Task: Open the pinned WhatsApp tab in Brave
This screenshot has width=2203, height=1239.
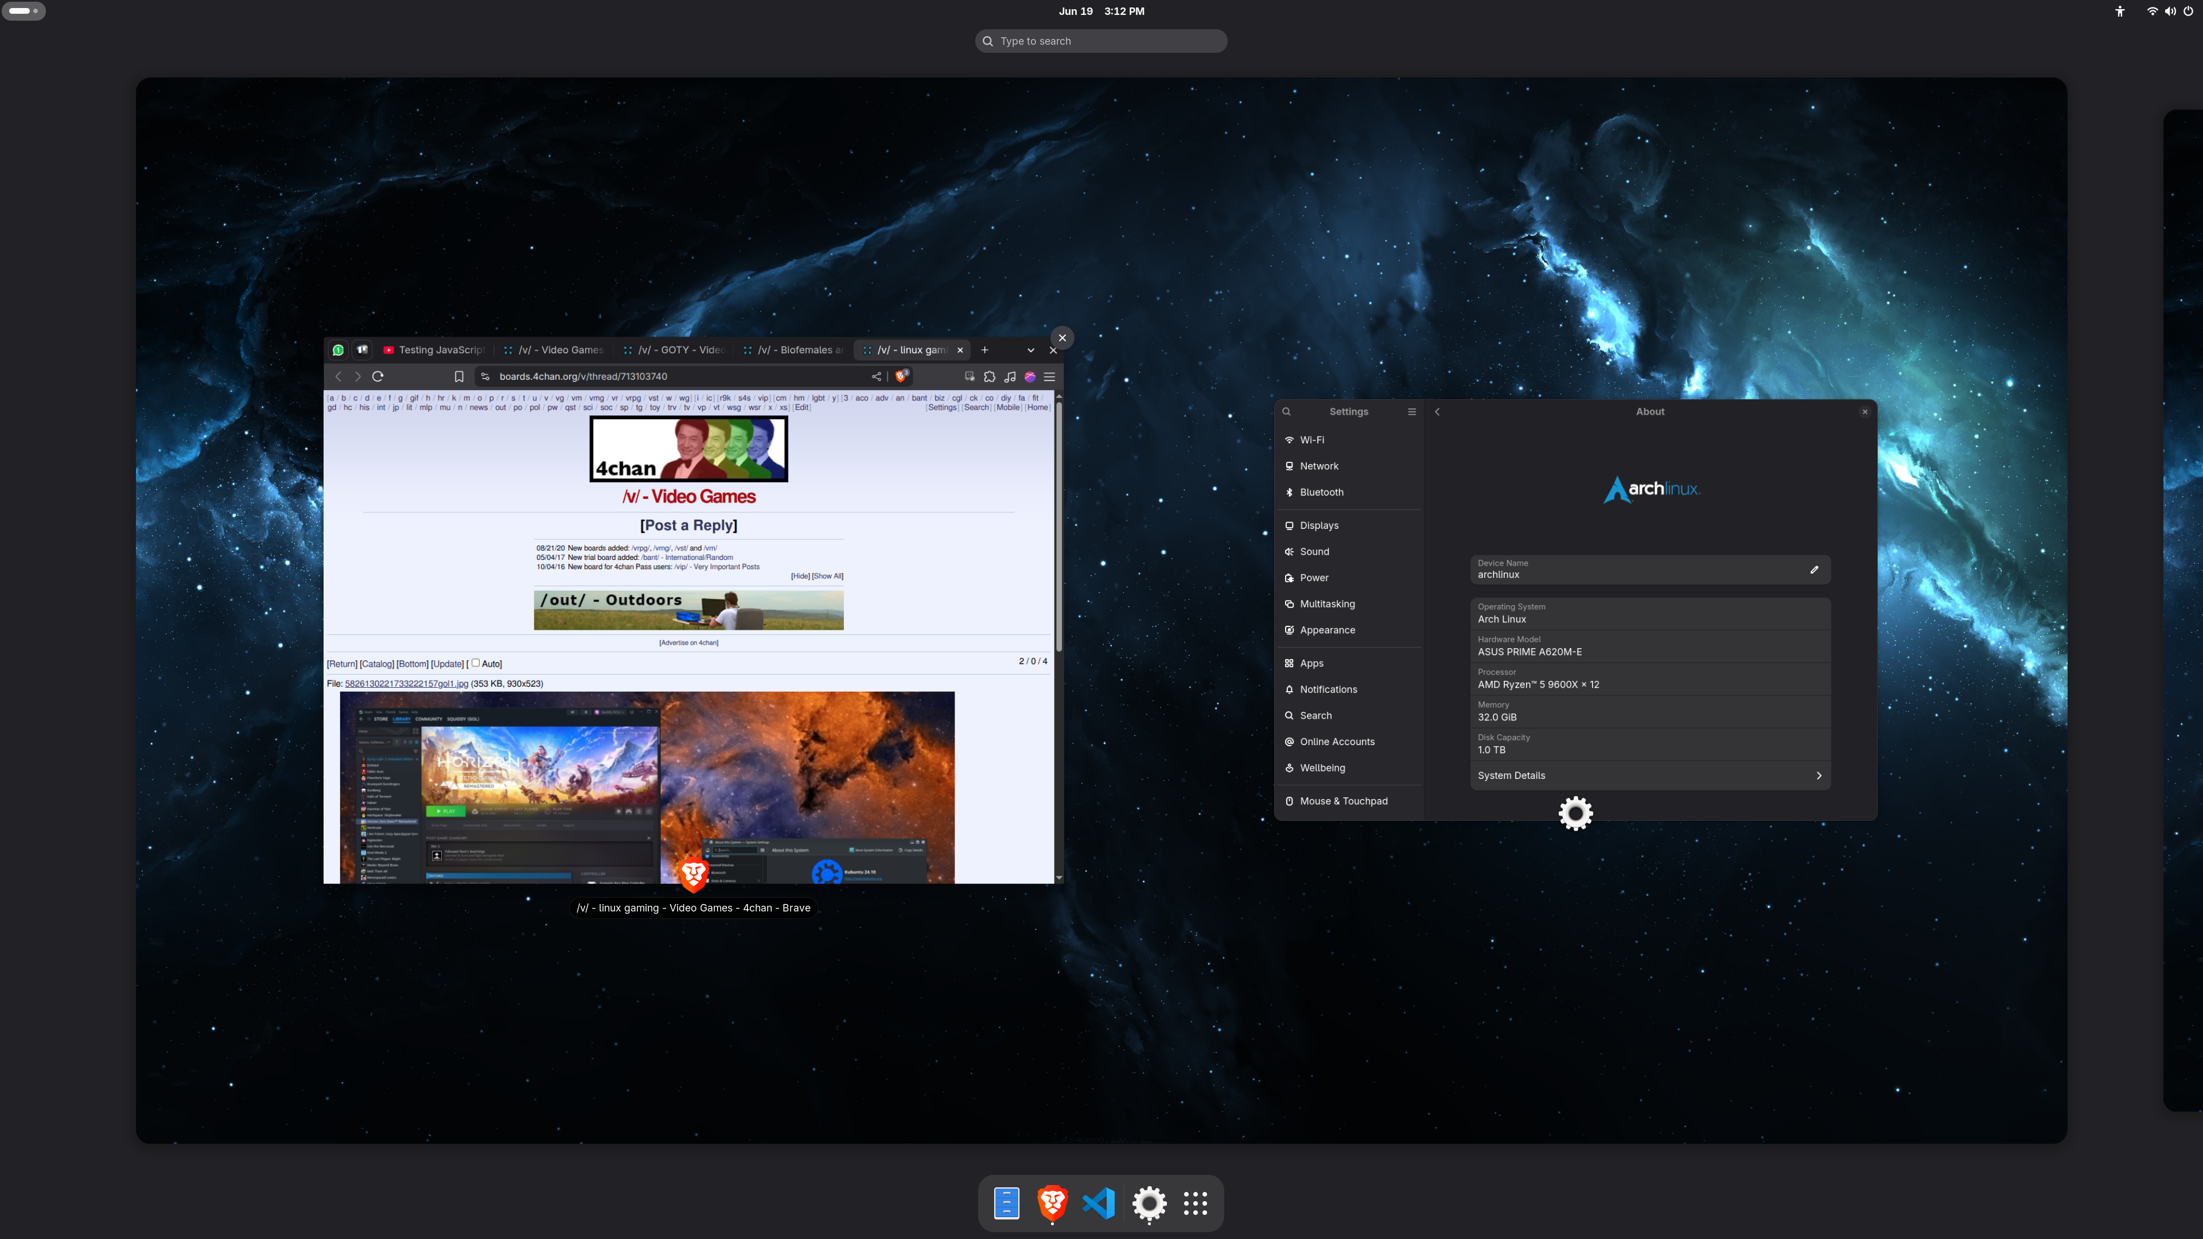Action: click(x=338, y=350)
